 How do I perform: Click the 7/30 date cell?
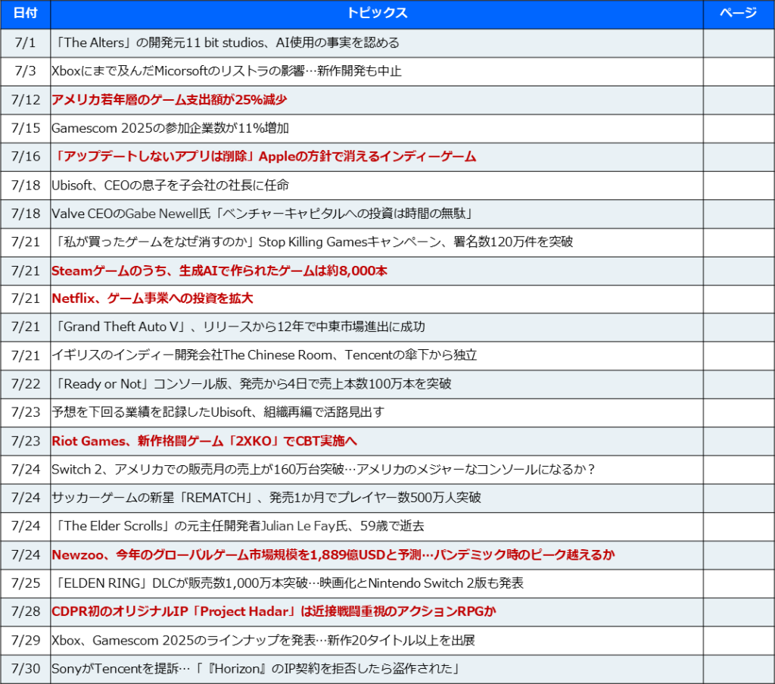coord(25,669)
